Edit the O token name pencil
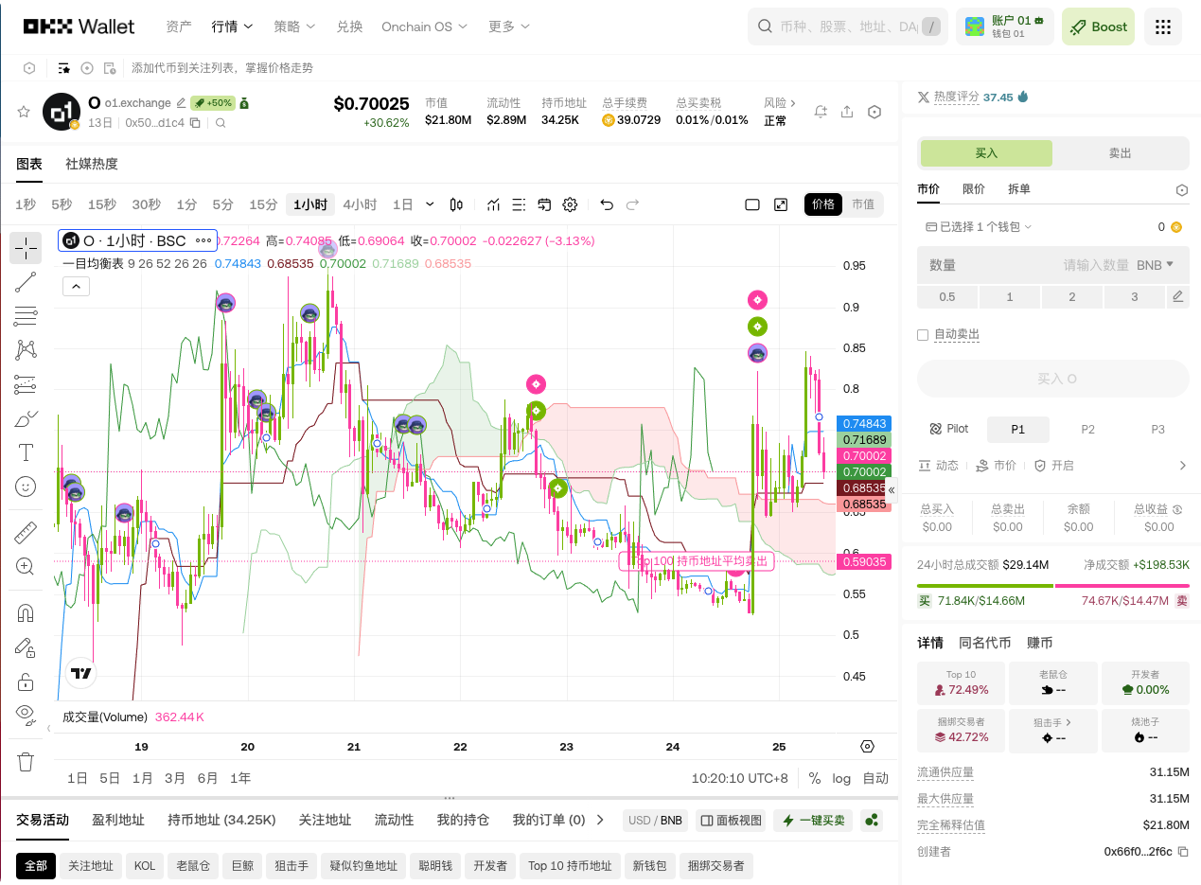Image resolution: width=1201 pixels, height=885 pixels. click(x=181, y=102)
